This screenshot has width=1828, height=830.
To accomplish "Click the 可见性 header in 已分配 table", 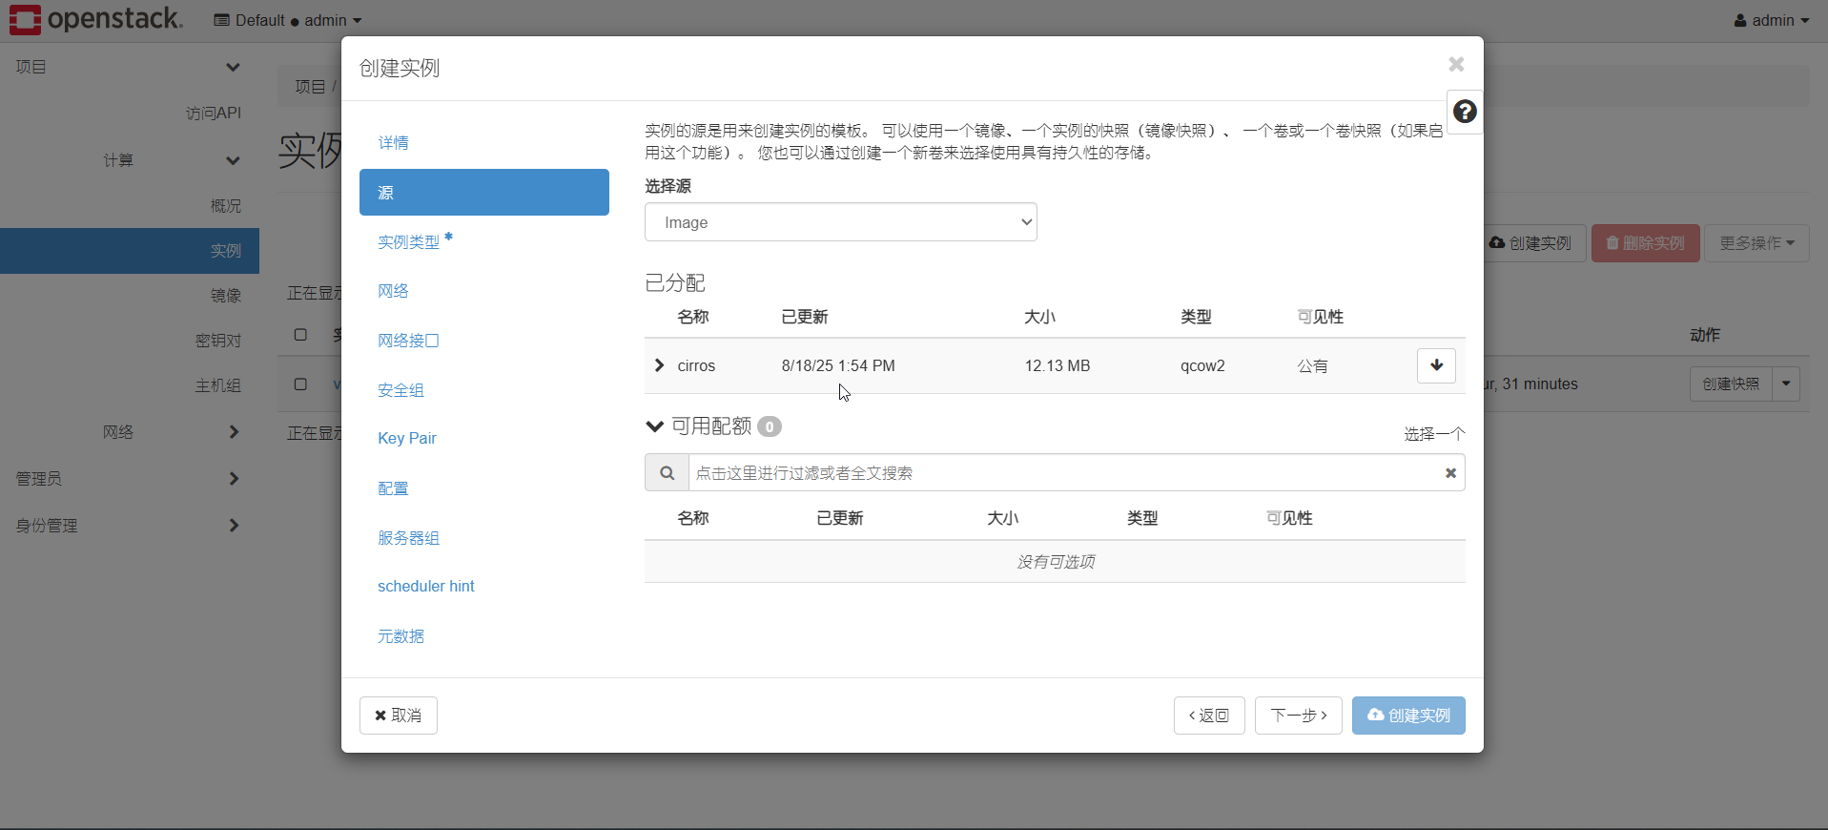I will (1321, 317).
